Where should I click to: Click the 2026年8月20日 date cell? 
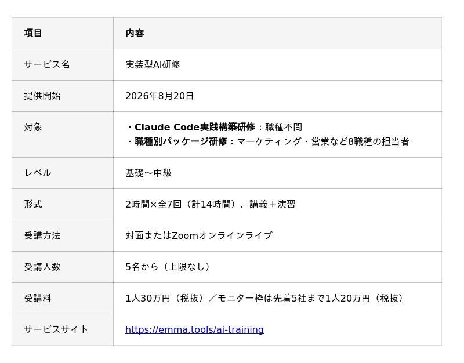(159, 96)
